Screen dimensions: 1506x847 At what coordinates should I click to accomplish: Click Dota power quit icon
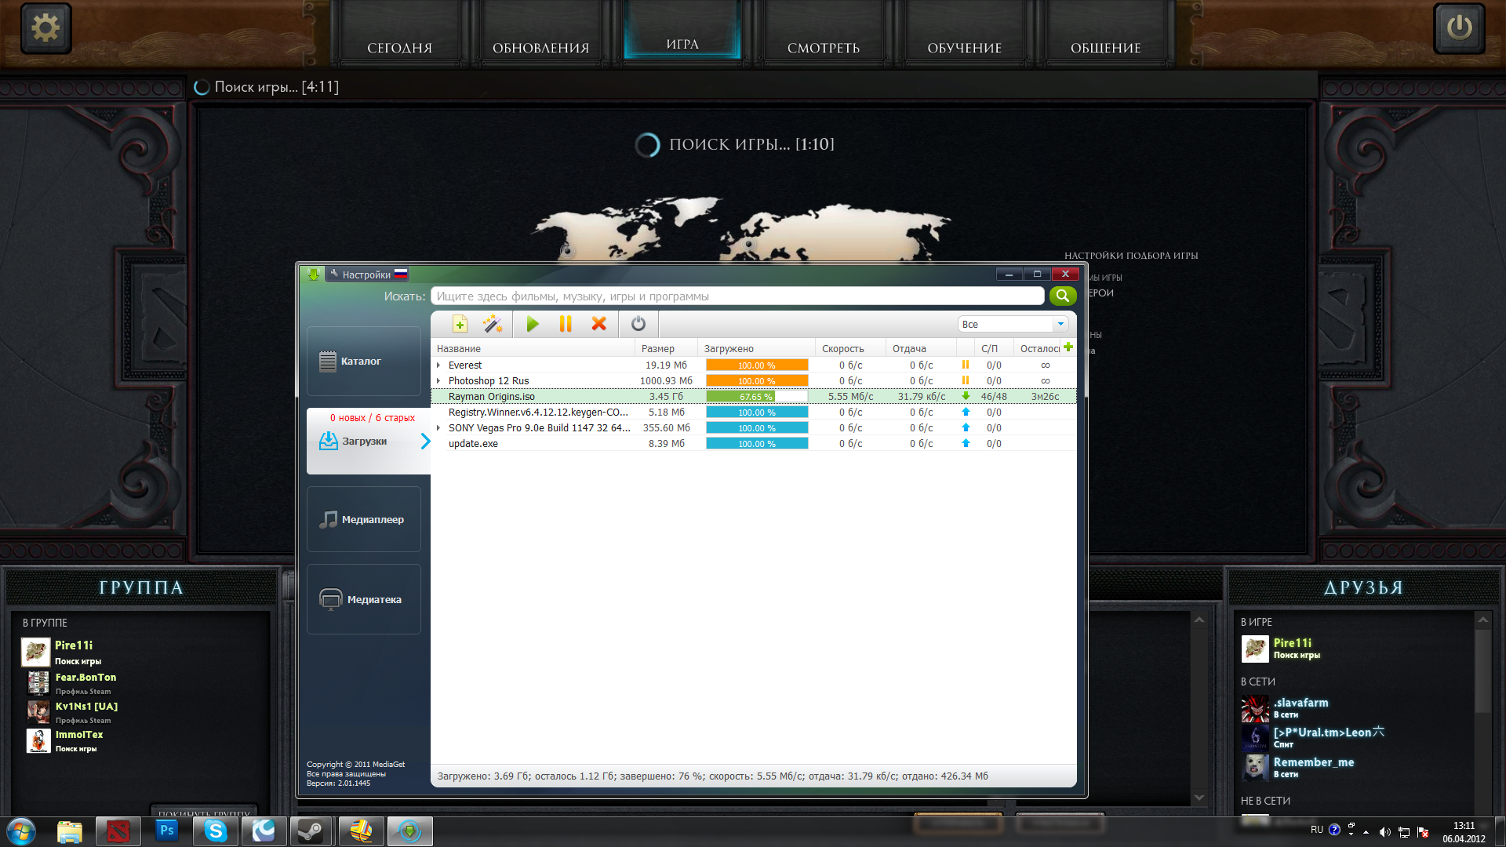tap(1459, 28)
